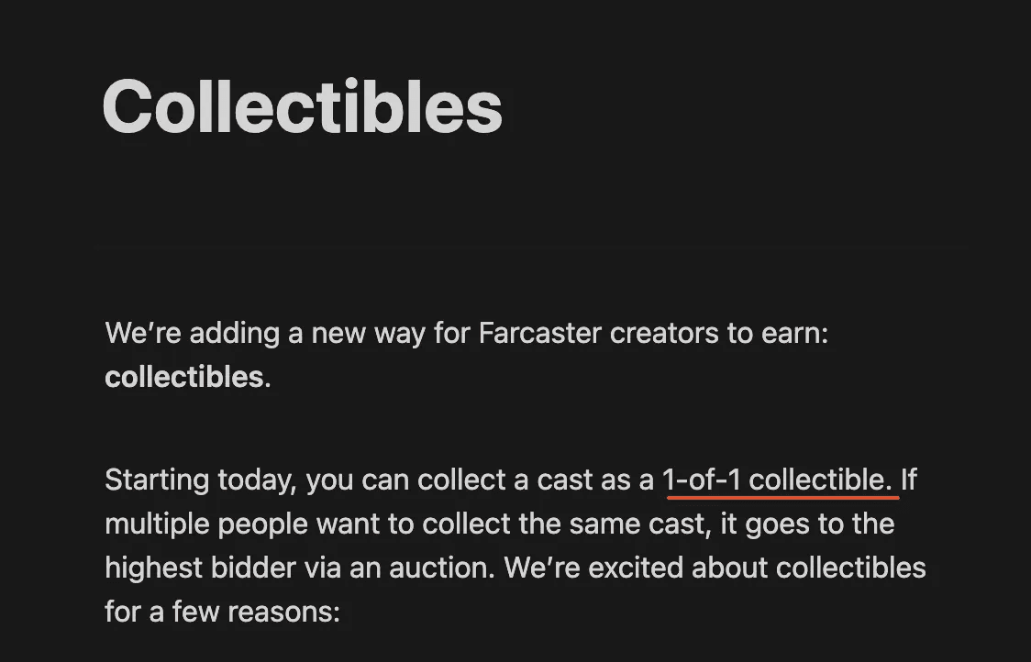Open the underlined "1-of-1 collectible" link
Viewport: 1031px width, 662px height.
[777, 480]
